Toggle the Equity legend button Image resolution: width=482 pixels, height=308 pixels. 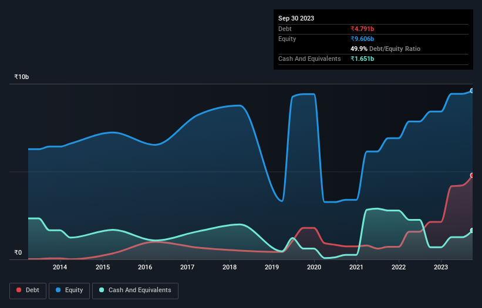(69, 290)
